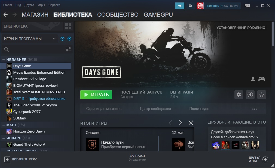Open the first achievement shield icon
The height and width of the screenshot is (168, 275).
(x=92, y=145)
